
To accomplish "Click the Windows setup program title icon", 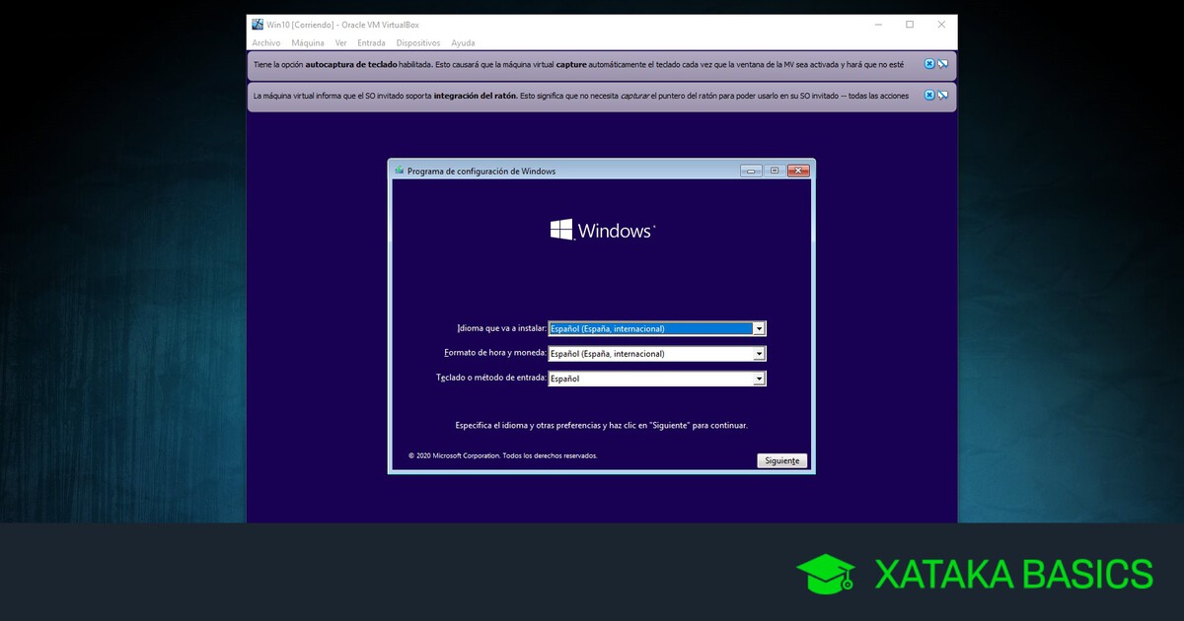I will coord(399,171).
